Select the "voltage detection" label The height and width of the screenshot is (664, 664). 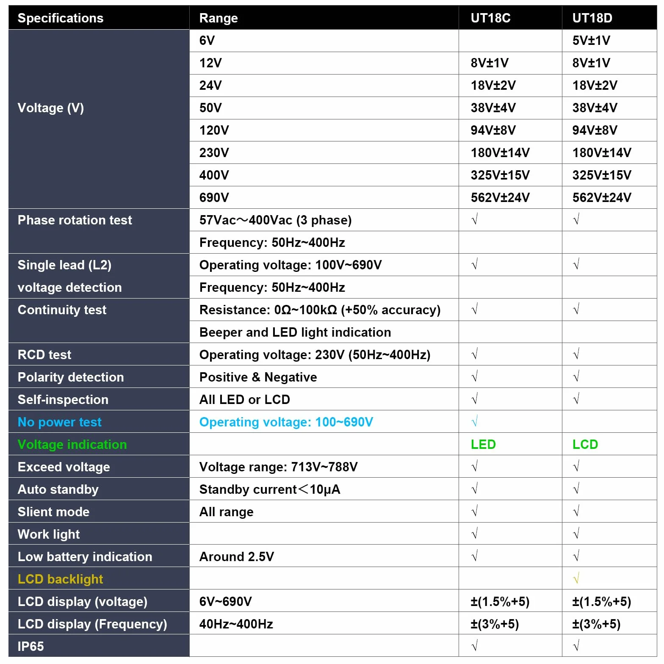[70, 288]
